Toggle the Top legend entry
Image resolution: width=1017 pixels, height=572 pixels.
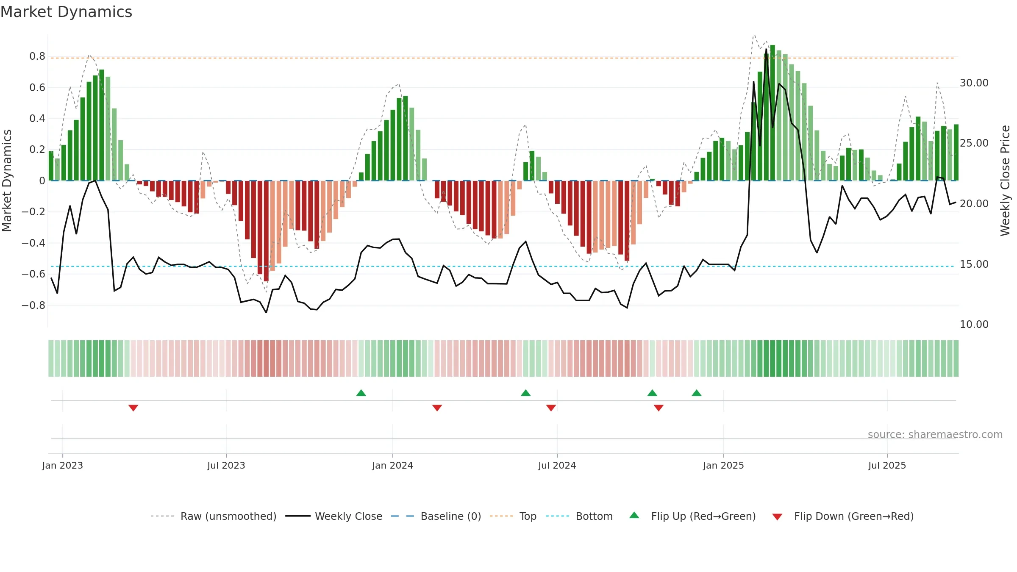tap(513, 516)
